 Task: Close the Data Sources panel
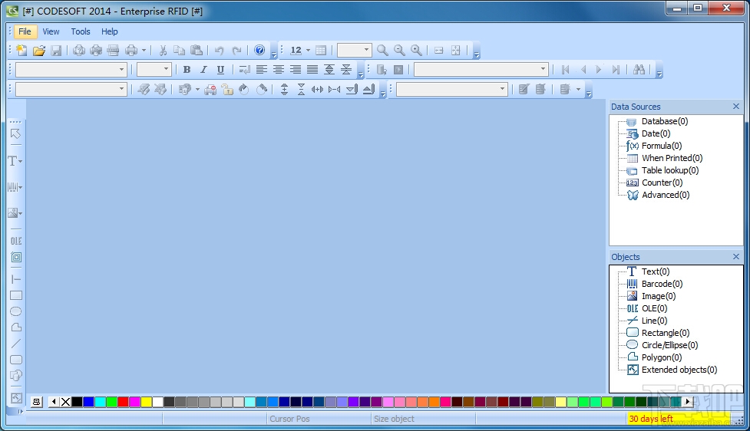(735, 107)
